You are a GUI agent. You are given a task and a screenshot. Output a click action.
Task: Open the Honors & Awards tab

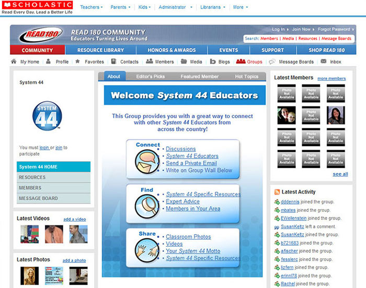click(x=172, y=50)
